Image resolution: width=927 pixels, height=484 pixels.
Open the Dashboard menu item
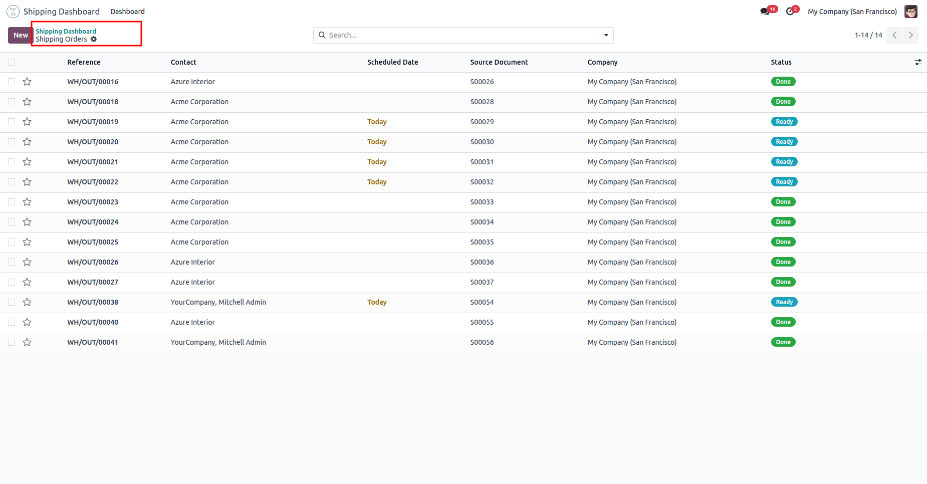[x=127, y=12]
